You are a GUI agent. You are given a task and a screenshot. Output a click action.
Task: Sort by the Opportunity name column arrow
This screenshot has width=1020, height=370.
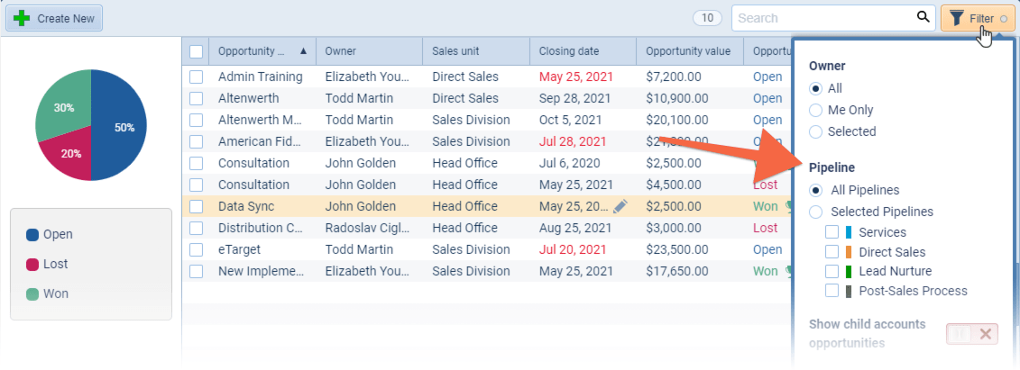(x=303, y=51)
